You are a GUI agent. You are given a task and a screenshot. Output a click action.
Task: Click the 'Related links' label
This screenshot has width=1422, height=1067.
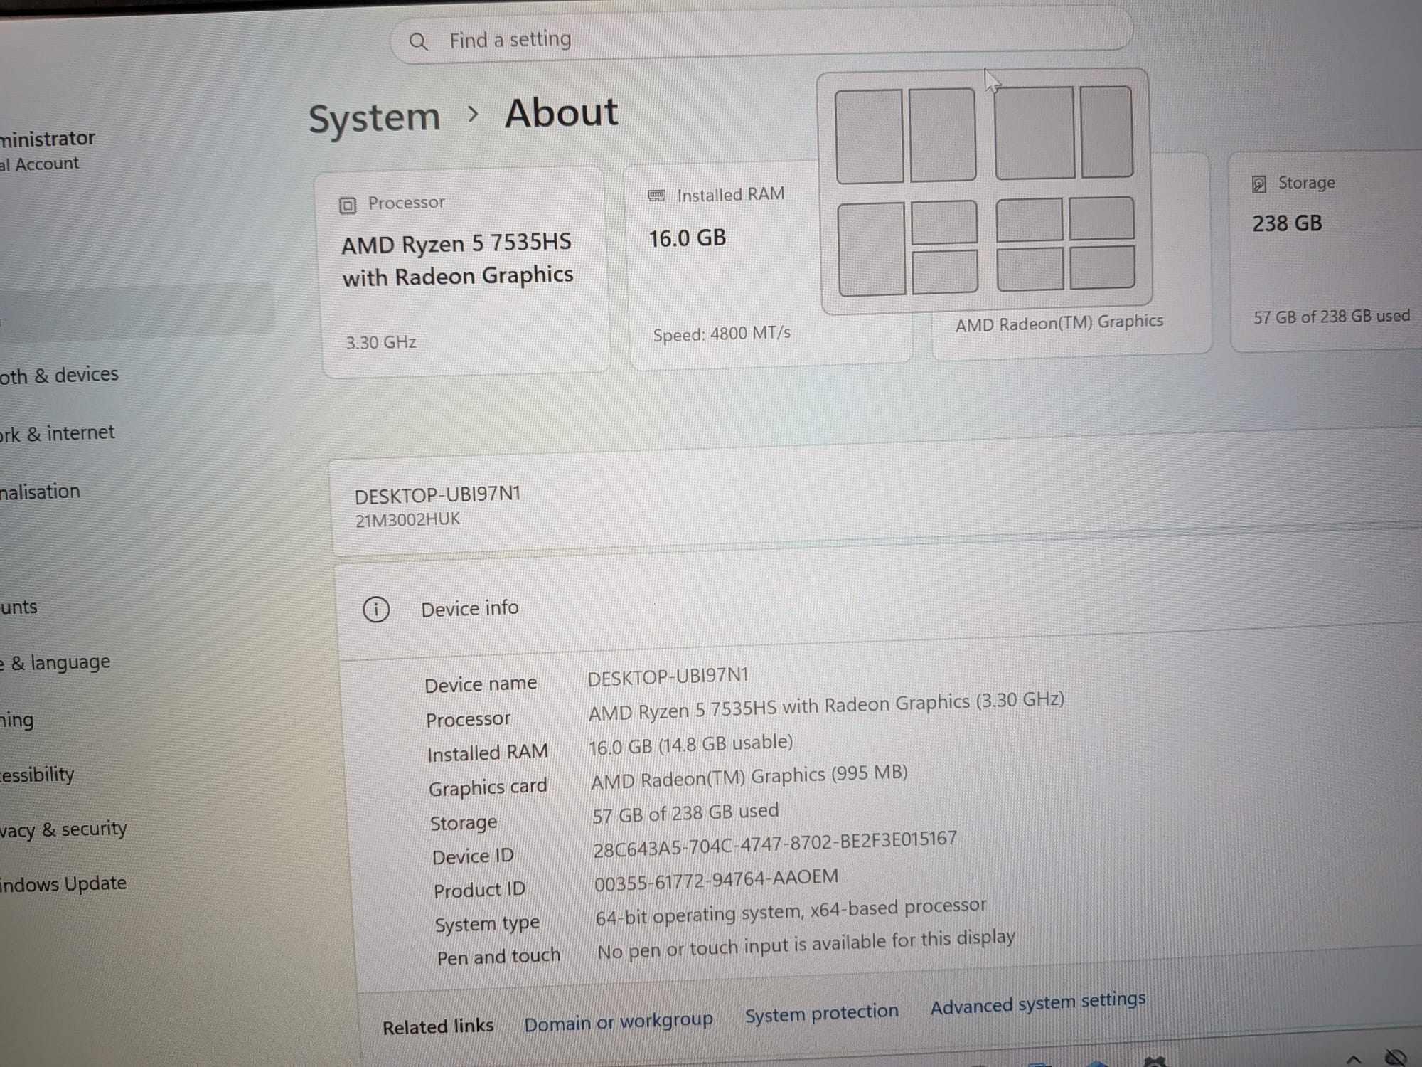[438, 1026]
